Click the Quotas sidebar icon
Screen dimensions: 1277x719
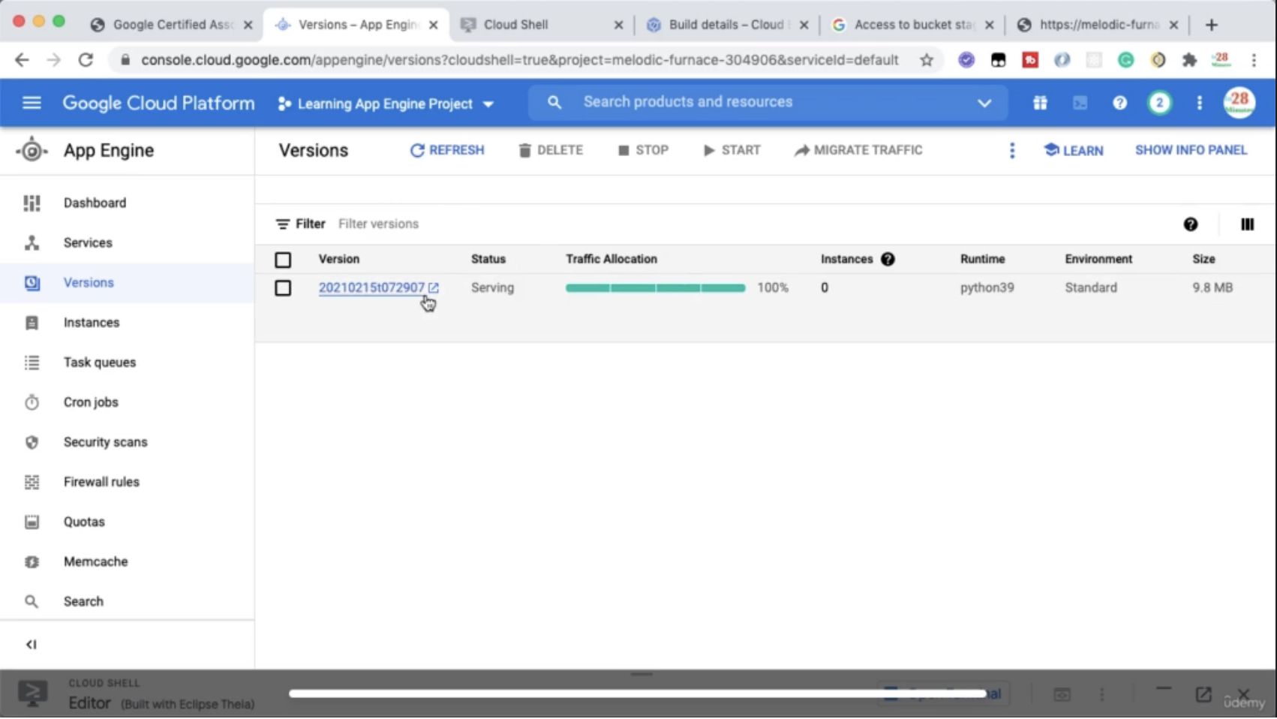32,522
